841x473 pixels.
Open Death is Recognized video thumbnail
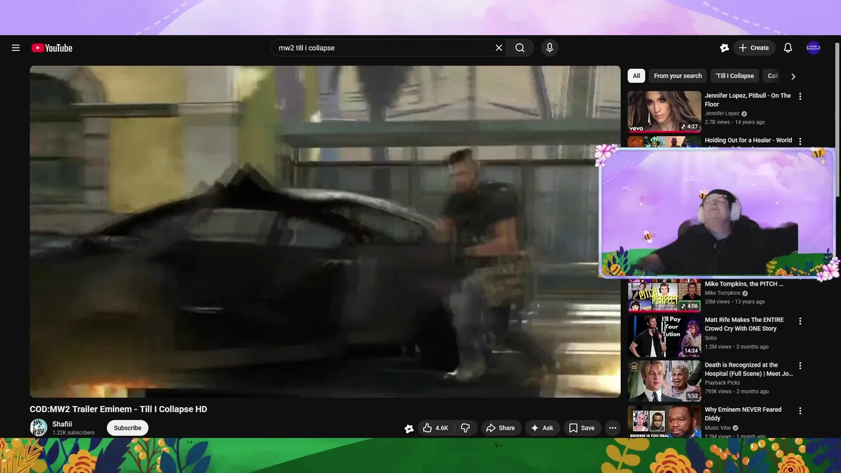click(664, 380)
